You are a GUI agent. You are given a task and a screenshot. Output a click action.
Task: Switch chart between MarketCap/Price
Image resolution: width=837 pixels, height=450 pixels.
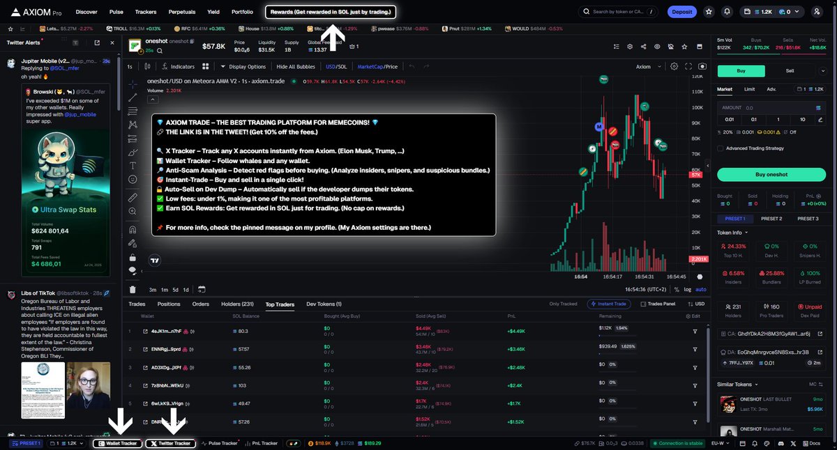tap(377, 67)
